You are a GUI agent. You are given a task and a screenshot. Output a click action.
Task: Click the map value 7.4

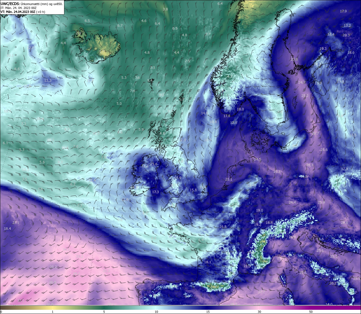pyautogui.click(x=132, y=91)
